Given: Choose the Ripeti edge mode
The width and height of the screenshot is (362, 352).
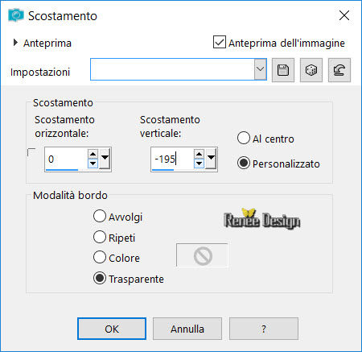Looking at the screenshot, I should [100, 237].
